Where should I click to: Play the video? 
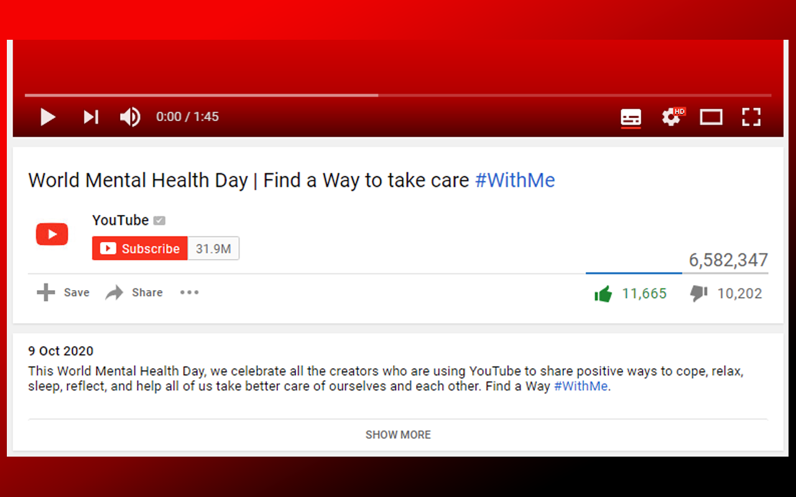click(x=48, y=117)
